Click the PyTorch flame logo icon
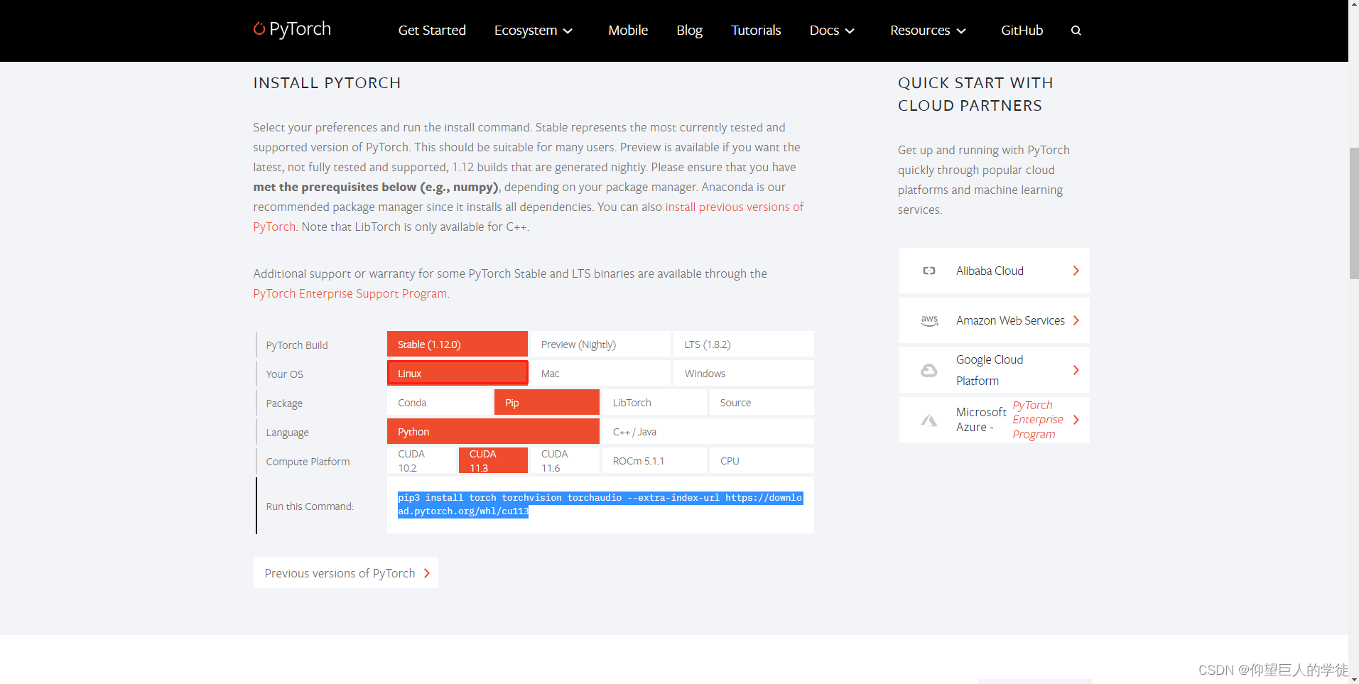1359x684 pixels. (259, 28)
